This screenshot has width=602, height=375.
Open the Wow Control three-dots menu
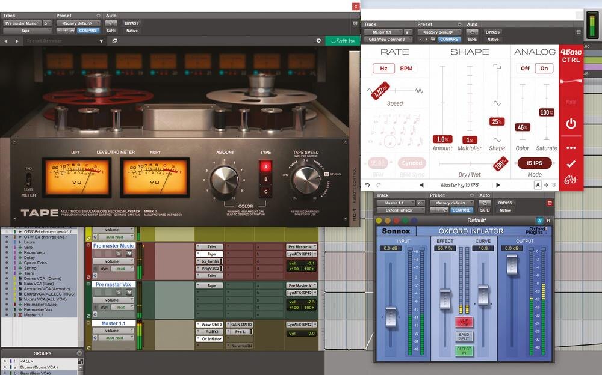coord(571,148)
